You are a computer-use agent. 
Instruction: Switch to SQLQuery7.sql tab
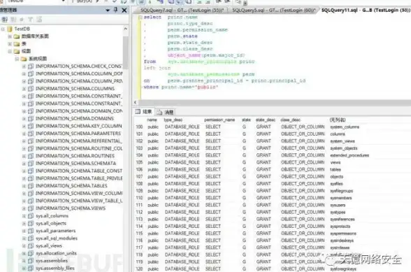[x=182, y=10]
